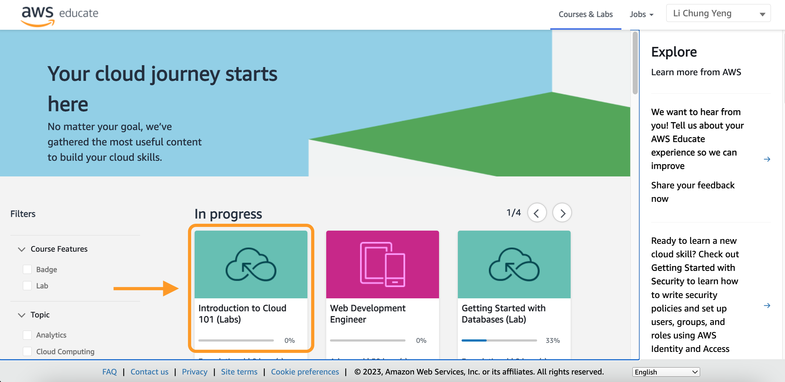Enable the Badge filter checkbox
Screen dimensions: 785x382
coord(27,269)
